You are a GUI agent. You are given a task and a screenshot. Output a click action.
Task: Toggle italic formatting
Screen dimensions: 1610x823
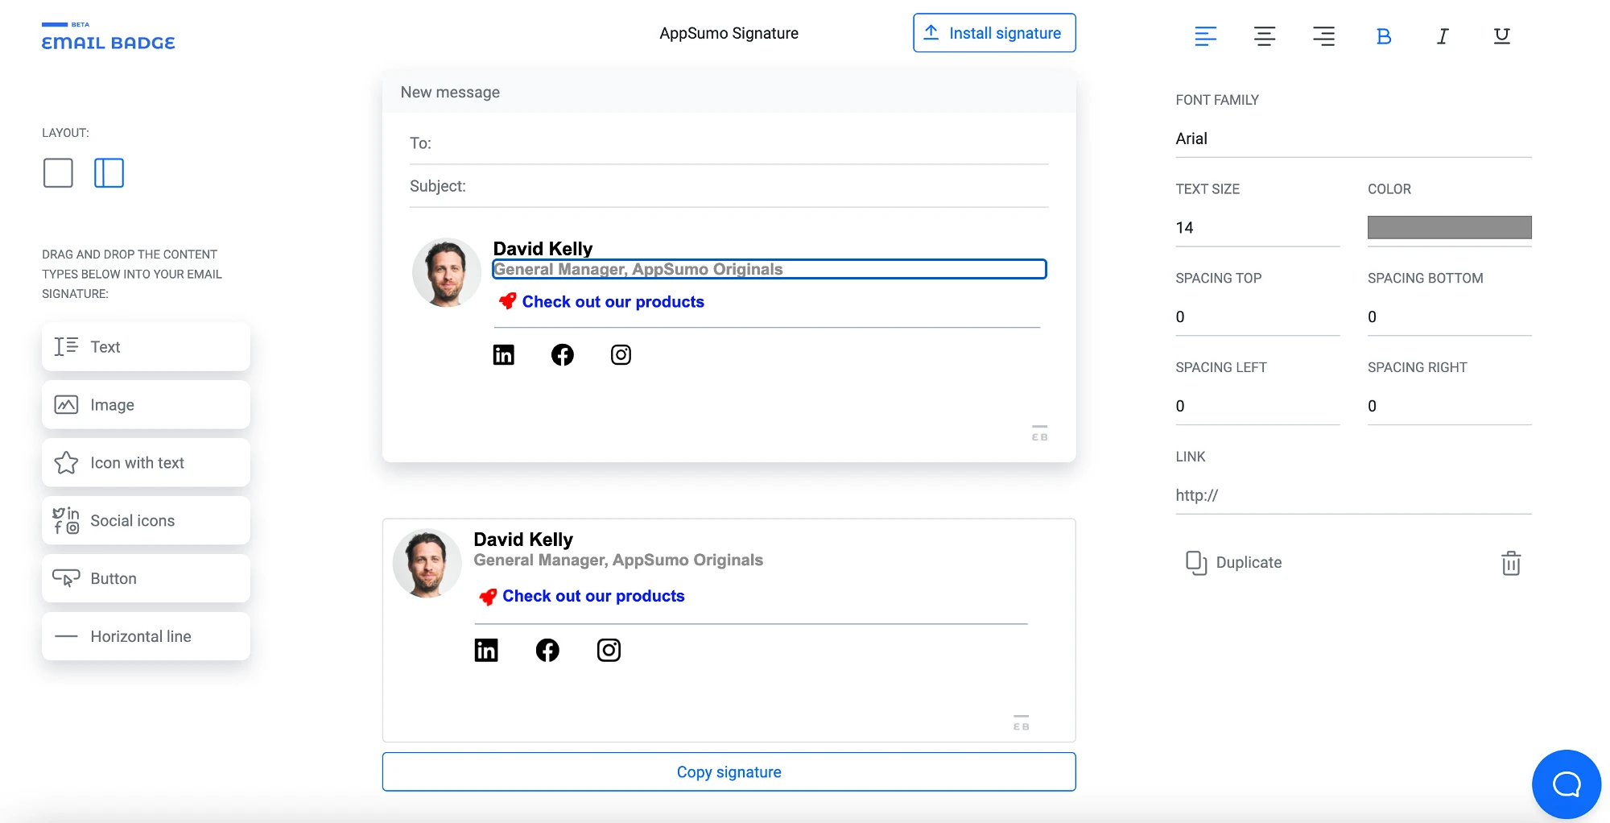(1443, 36)
